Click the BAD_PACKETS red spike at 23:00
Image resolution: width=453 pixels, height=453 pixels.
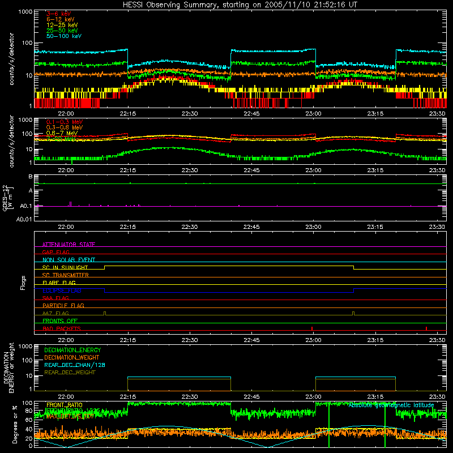coord(312,328)
